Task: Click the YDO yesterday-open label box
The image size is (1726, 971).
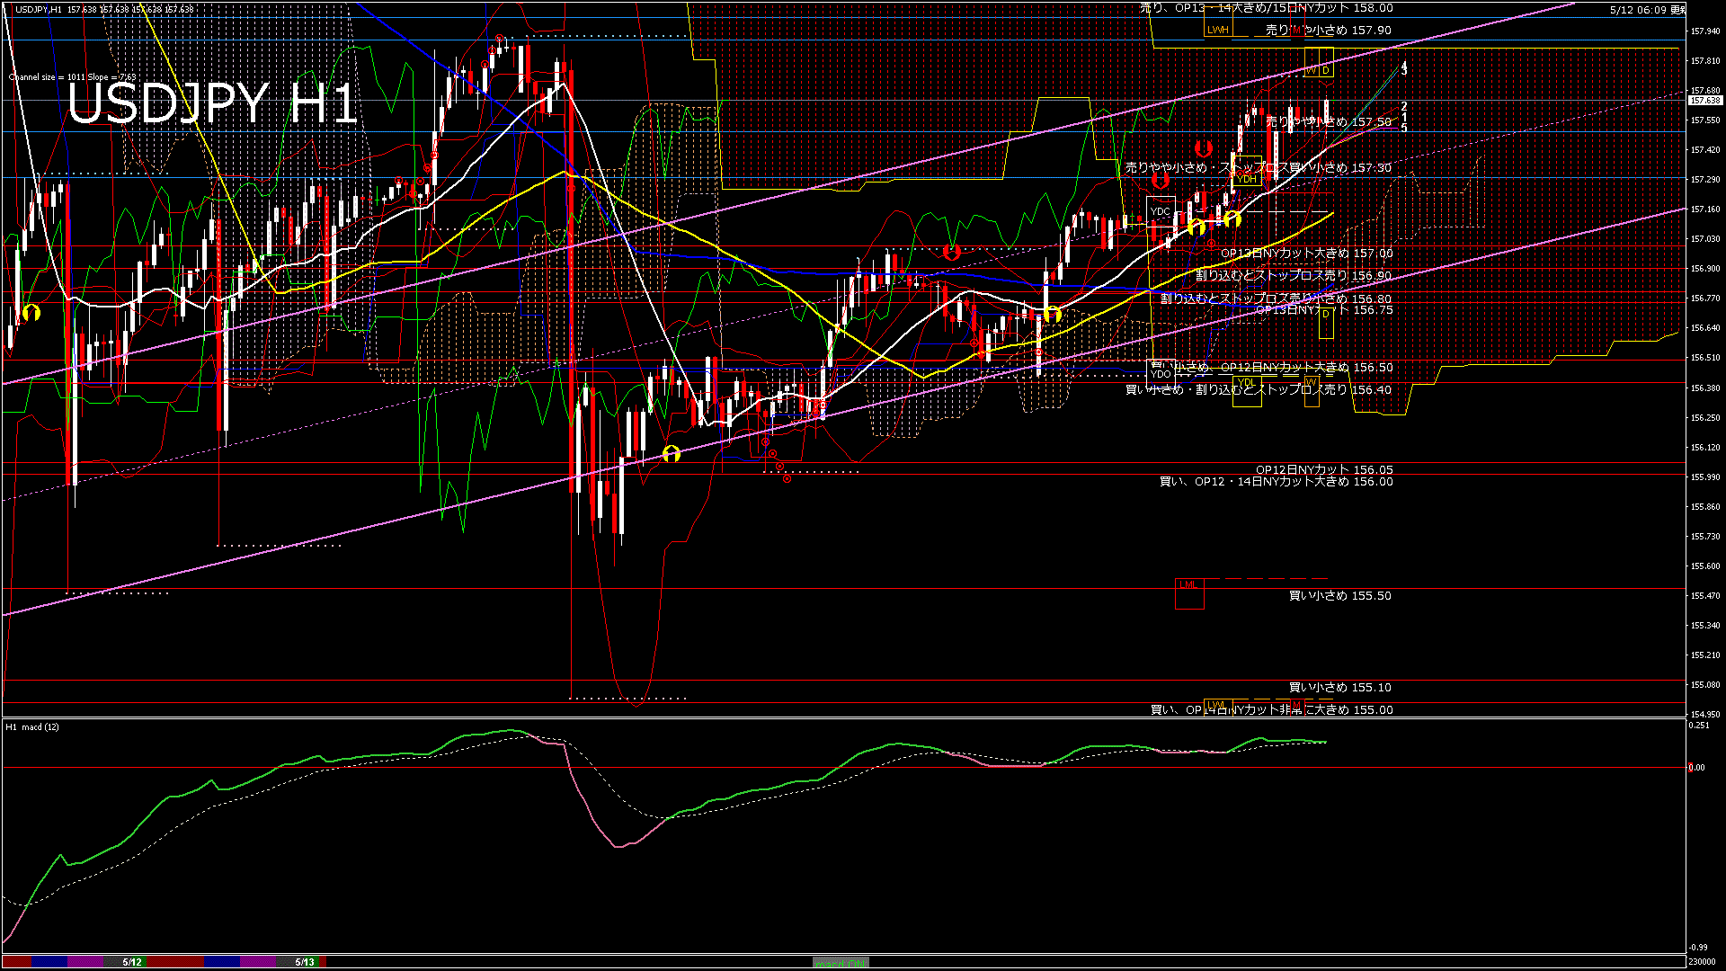Action: tap(1161, 373)
